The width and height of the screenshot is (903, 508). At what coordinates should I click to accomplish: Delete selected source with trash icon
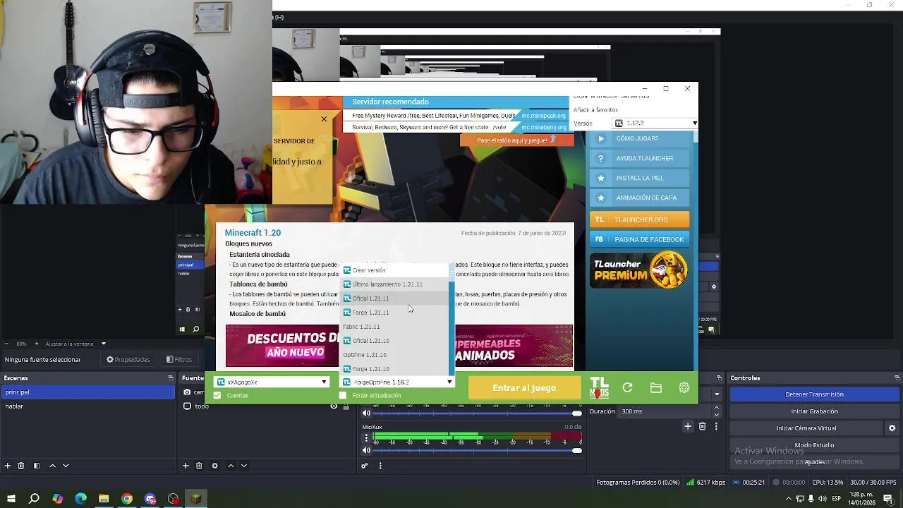click(199, 466)
